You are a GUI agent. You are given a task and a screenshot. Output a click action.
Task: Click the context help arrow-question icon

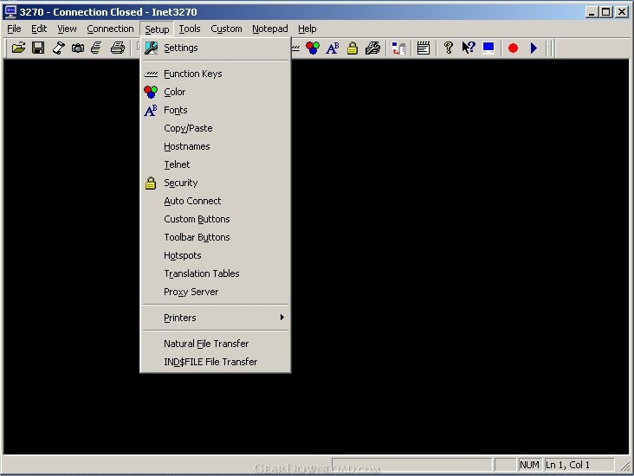(469, 48)
